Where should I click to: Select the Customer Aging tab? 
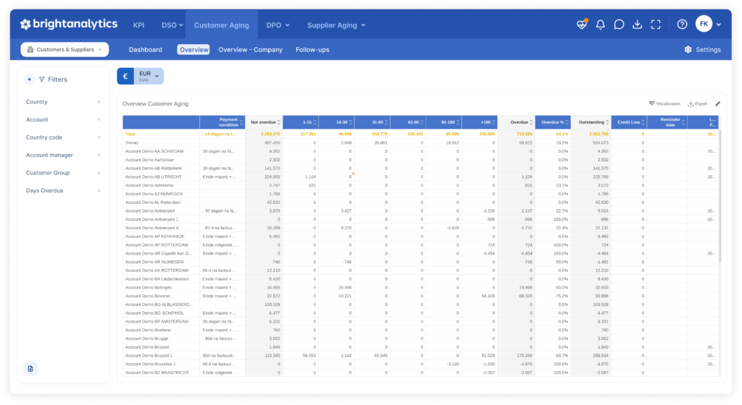222,25
